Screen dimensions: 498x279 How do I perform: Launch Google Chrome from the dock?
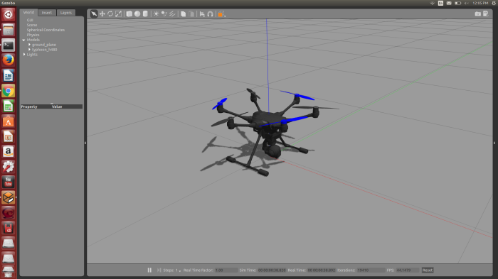(x=9, y=91)
